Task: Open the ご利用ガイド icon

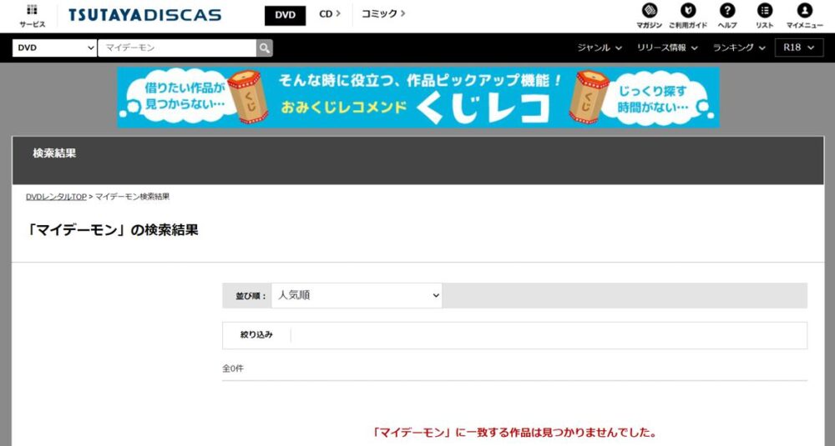Action: 688,16
